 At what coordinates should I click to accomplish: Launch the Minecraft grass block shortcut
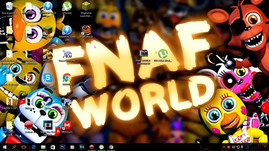pyautogui.click(x=47, y=30)
